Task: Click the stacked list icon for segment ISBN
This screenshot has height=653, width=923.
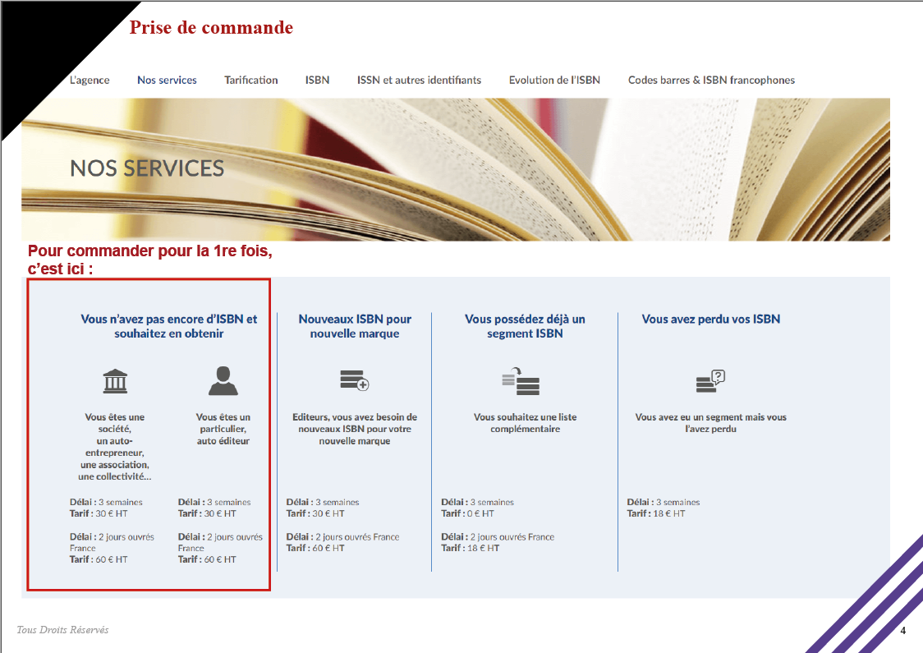Action: point(521,381)
